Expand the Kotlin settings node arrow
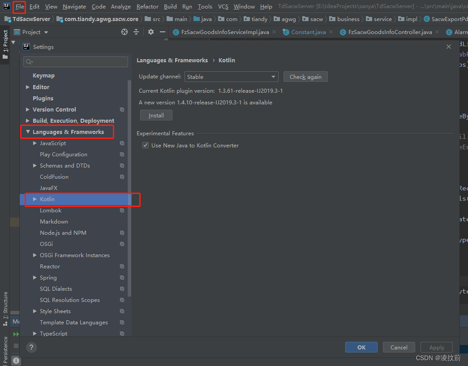This screenshot has width=468, height=366. coord(35,199)
